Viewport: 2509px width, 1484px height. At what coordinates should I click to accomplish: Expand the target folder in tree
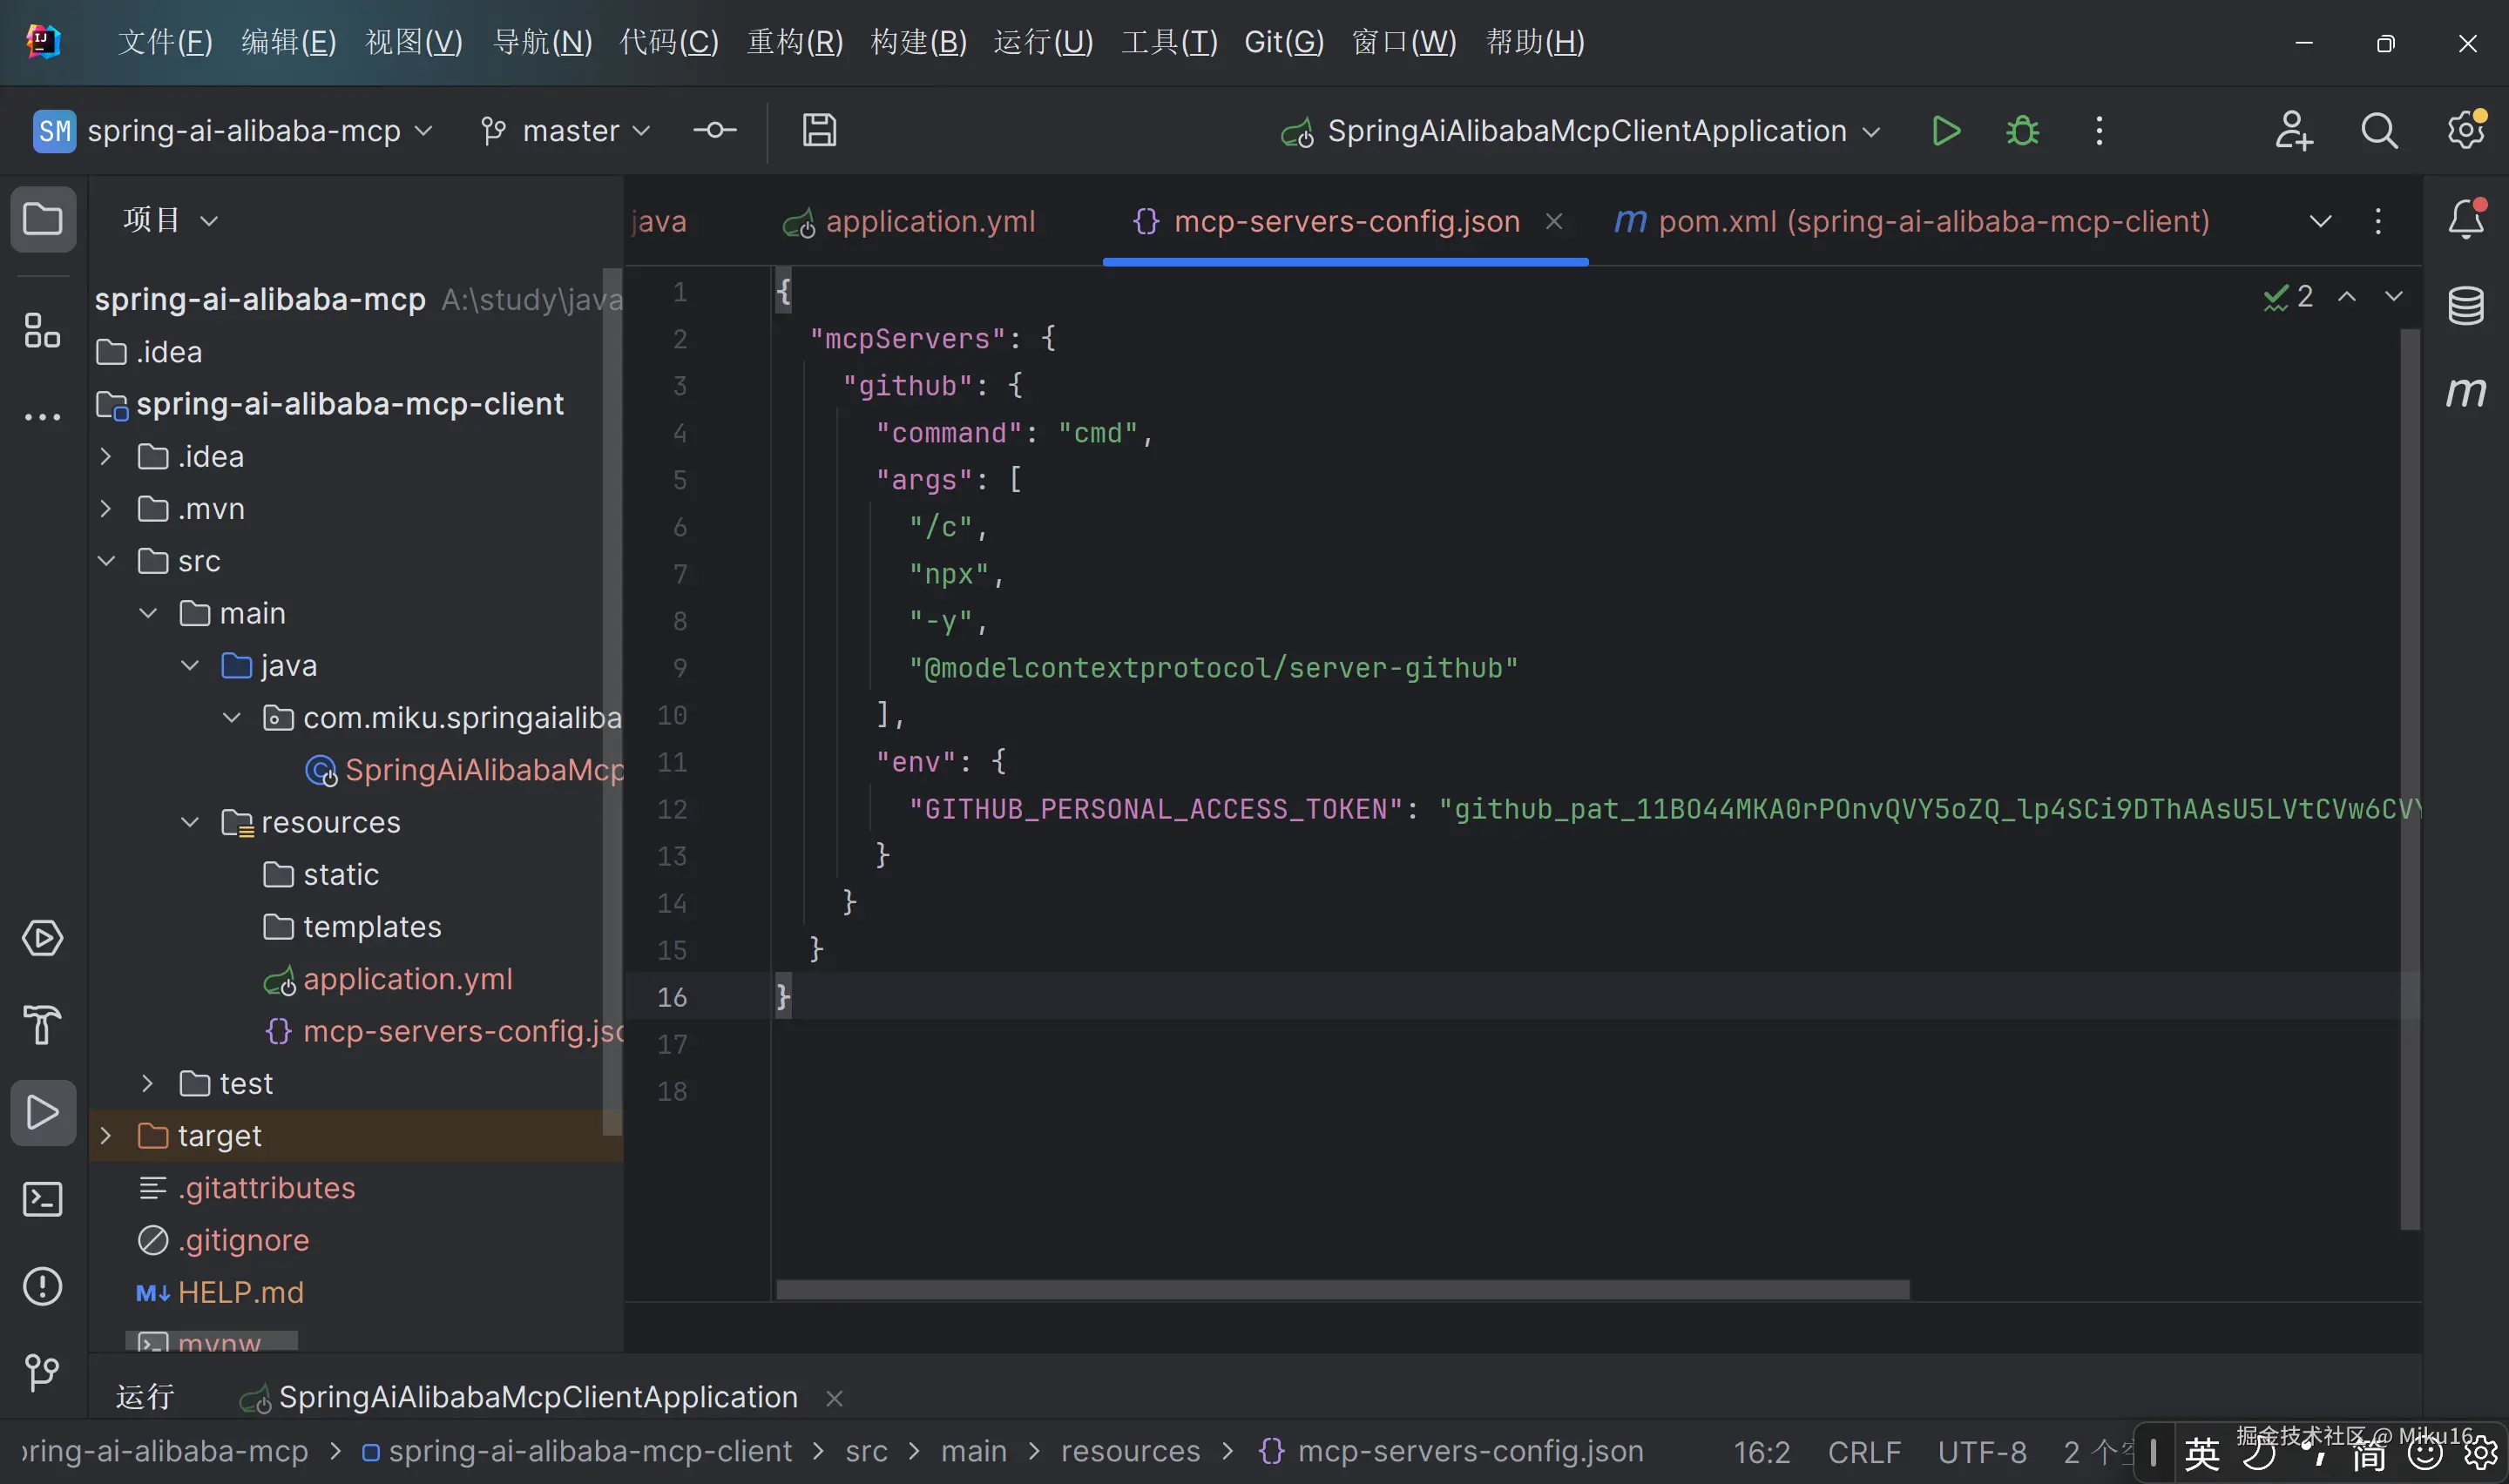[x=106, y=1136]
